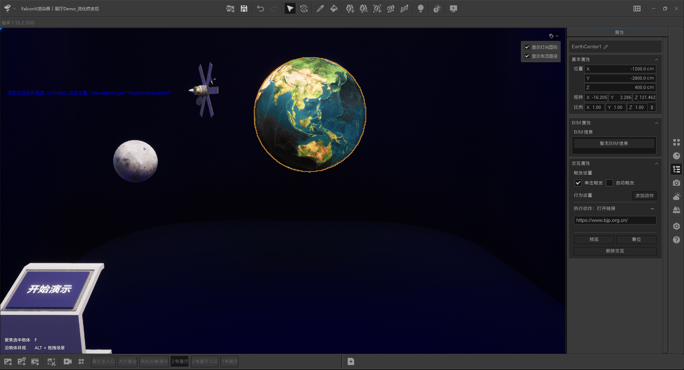Click the 添加动作 button
This screenshot has height=370, width=684.
644,196
